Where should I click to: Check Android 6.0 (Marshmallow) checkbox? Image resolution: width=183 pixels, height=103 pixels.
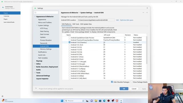click(x=69, y=66)
